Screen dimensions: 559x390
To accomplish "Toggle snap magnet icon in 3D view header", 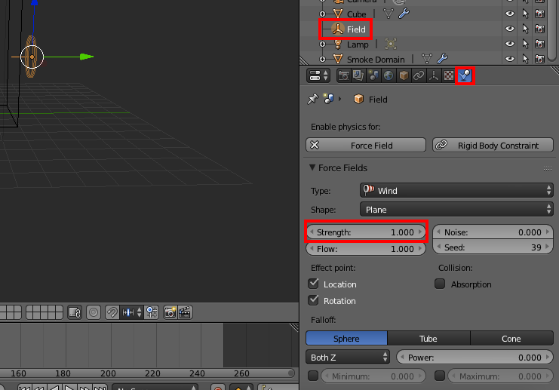I will click(112, 312).
